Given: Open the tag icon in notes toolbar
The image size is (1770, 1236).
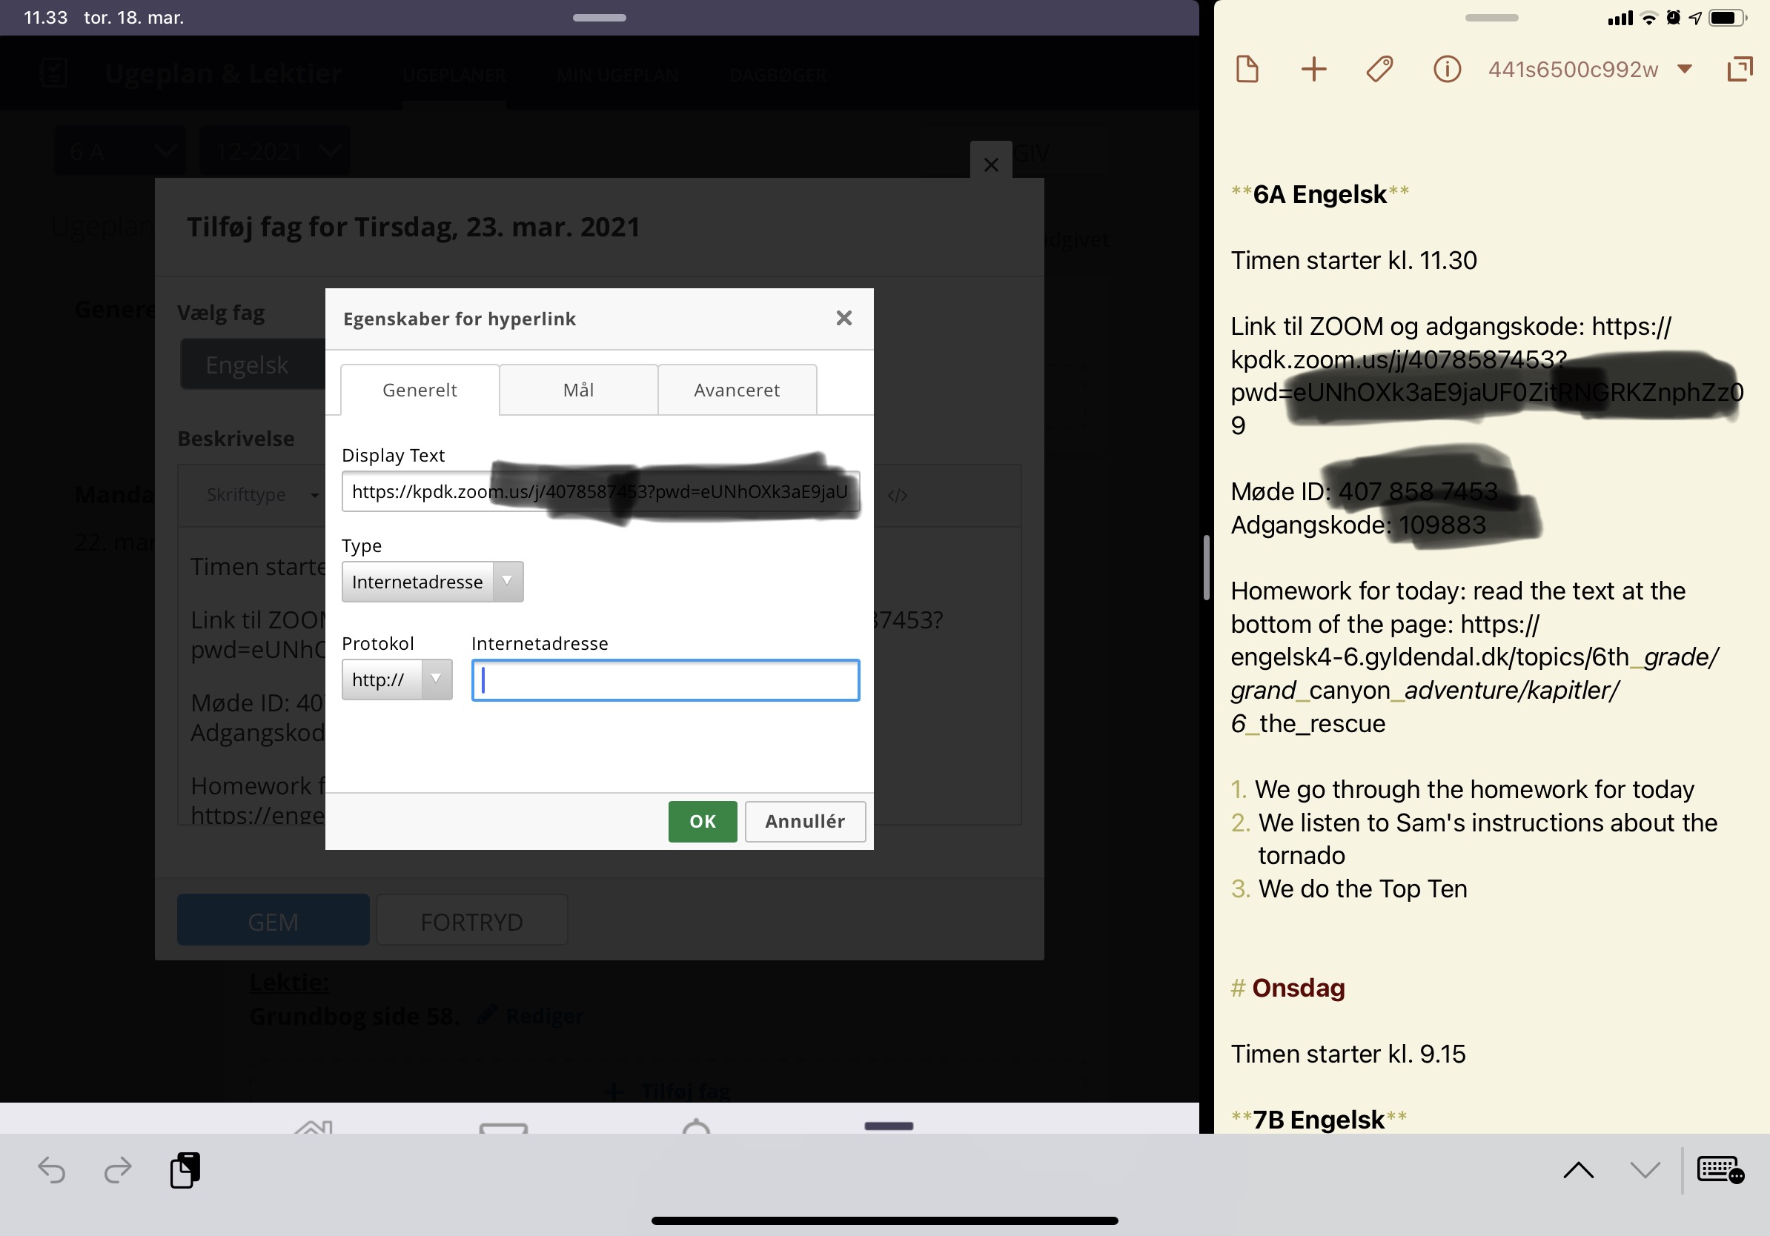Looking at the screenshot, I should (x=1379, y=70).
